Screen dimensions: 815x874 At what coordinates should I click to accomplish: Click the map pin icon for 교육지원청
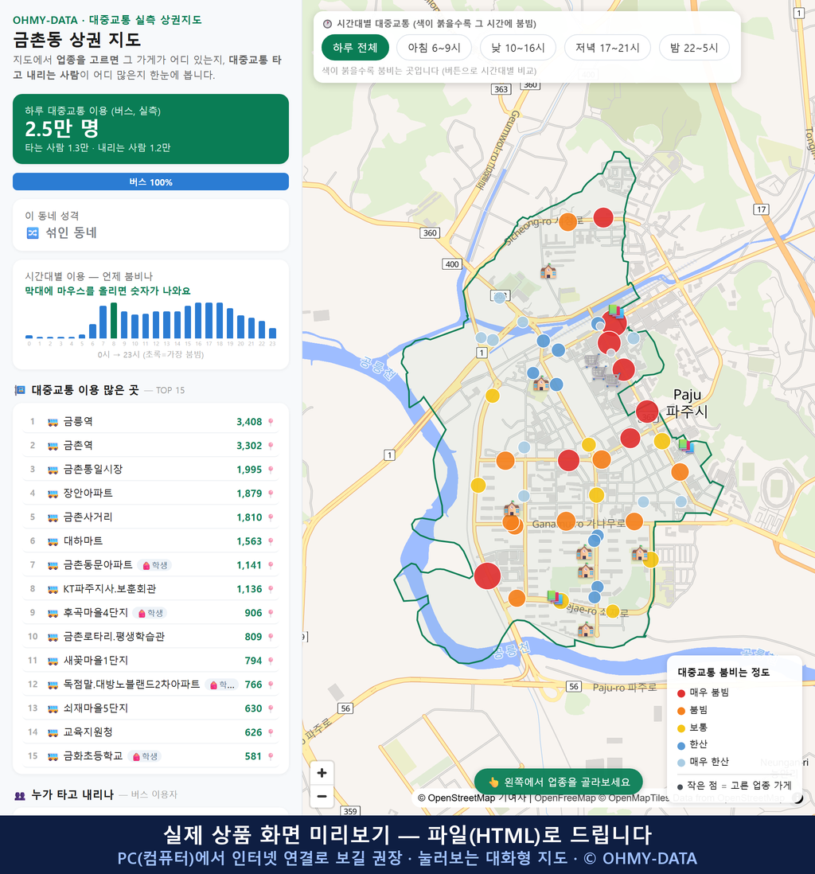(x=271, y=732)
